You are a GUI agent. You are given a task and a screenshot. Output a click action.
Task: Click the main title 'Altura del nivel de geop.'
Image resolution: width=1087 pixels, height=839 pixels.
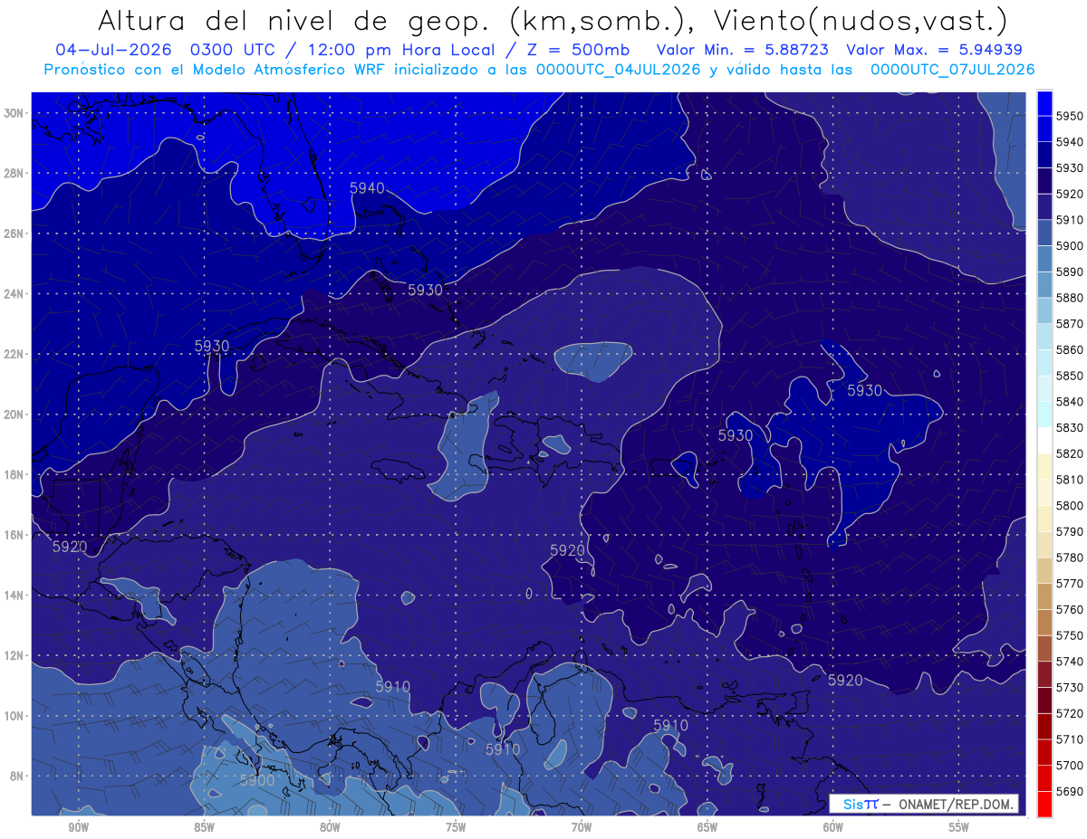294,20
